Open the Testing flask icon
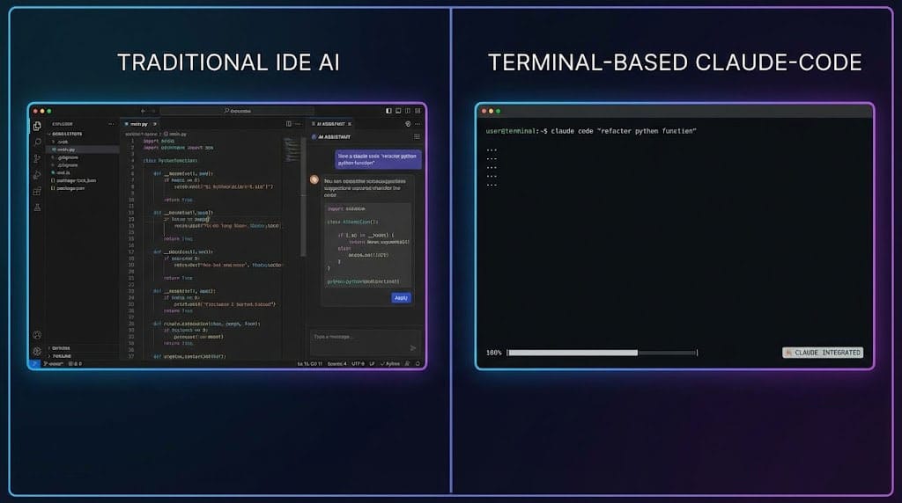 (x=37, y=208)
